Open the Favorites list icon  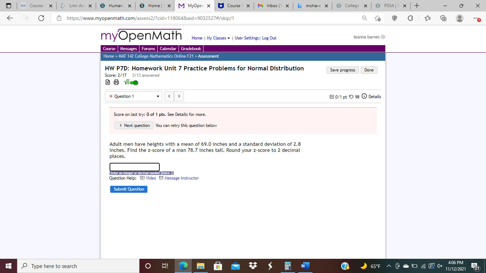(427, 18)
